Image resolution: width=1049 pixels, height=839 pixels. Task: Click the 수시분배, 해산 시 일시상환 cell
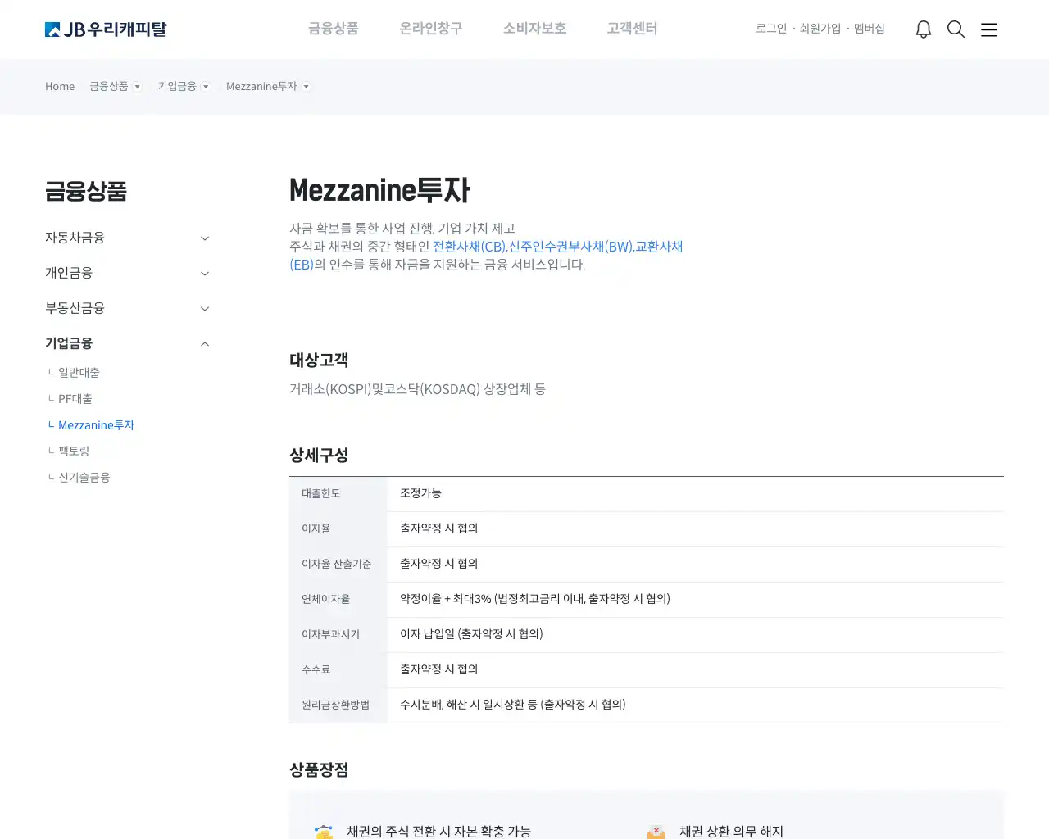click(x=512, y=705)
